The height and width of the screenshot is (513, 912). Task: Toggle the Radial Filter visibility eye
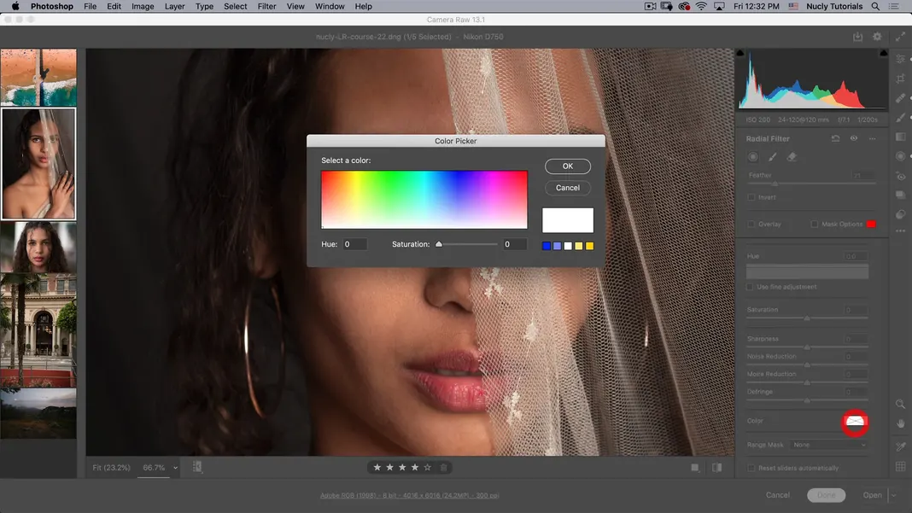click(854, 138)
